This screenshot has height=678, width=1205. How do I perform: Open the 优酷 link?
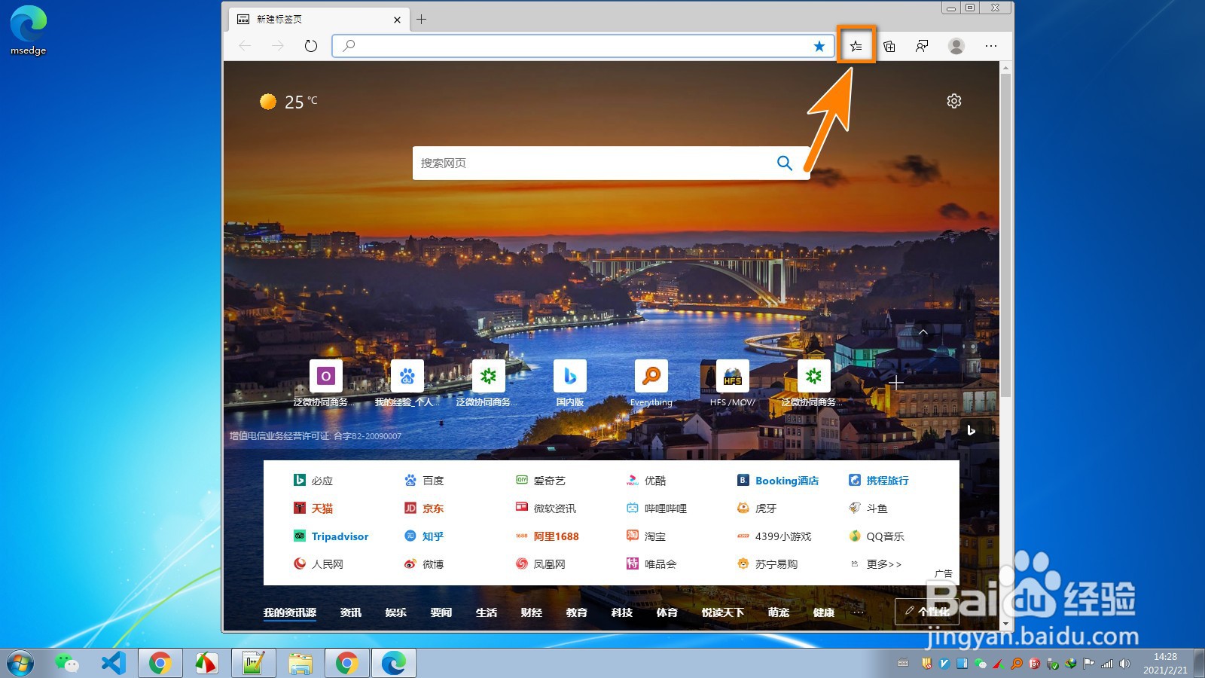pos(645,481)
